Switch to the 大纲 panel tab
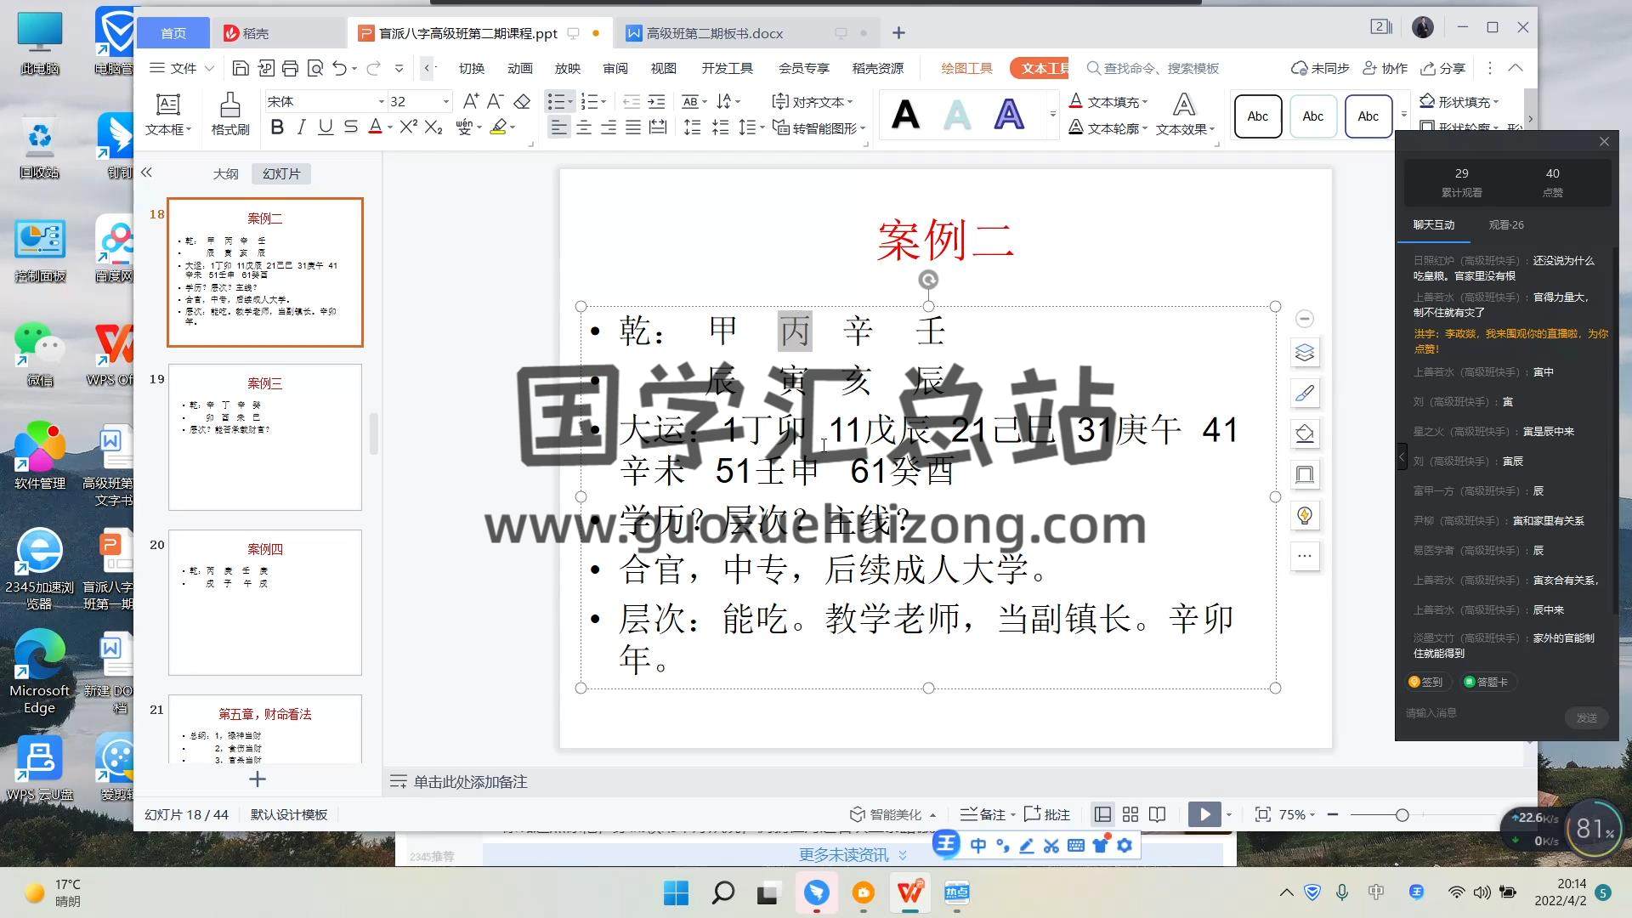 (x=225, y=173)
